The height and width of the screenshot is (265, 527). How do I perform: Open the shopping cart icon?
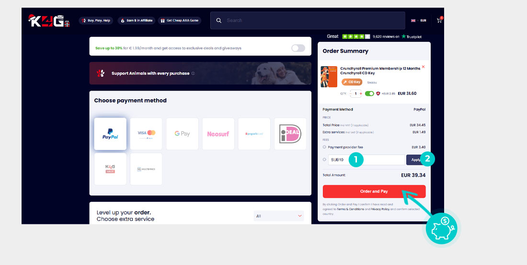[439, 20]
